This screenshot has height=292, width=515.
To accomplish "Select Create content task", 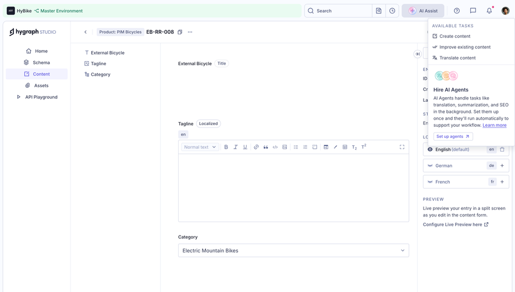I will coord(452,36).
